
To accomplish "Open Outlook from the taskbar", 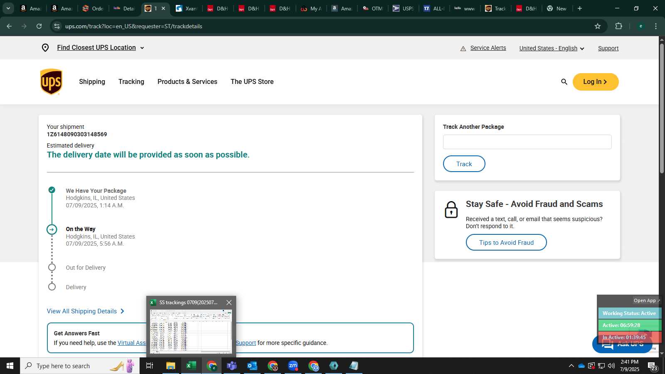I will 252,366.
